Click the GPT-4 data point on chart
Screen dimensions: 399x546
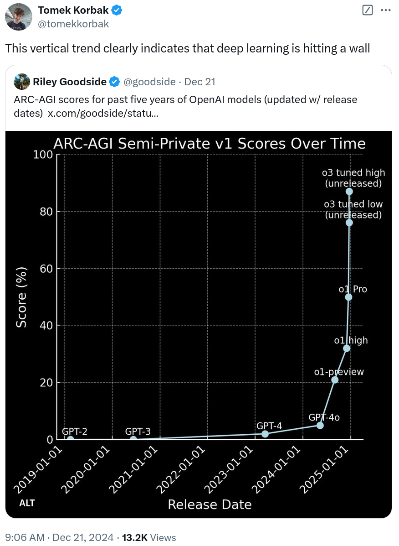pyautogui.click(x=265, y=434)
